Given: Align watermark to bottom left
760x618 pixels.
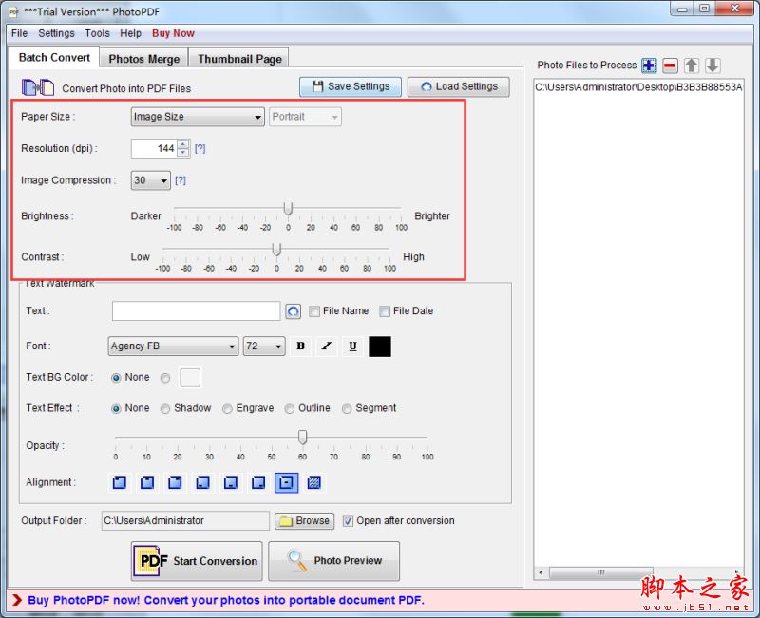Looking at the screenshot, I should (202, 482).
